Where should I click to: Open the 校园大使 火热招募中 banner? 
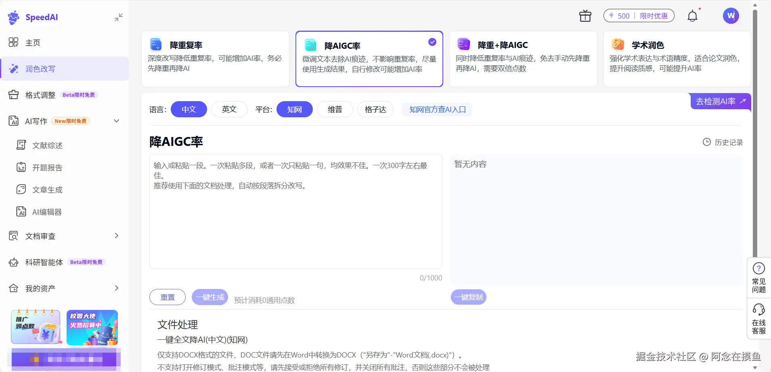[92, 327]
